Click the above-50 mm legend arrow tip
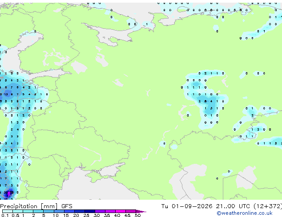 [x=141, y=211]
